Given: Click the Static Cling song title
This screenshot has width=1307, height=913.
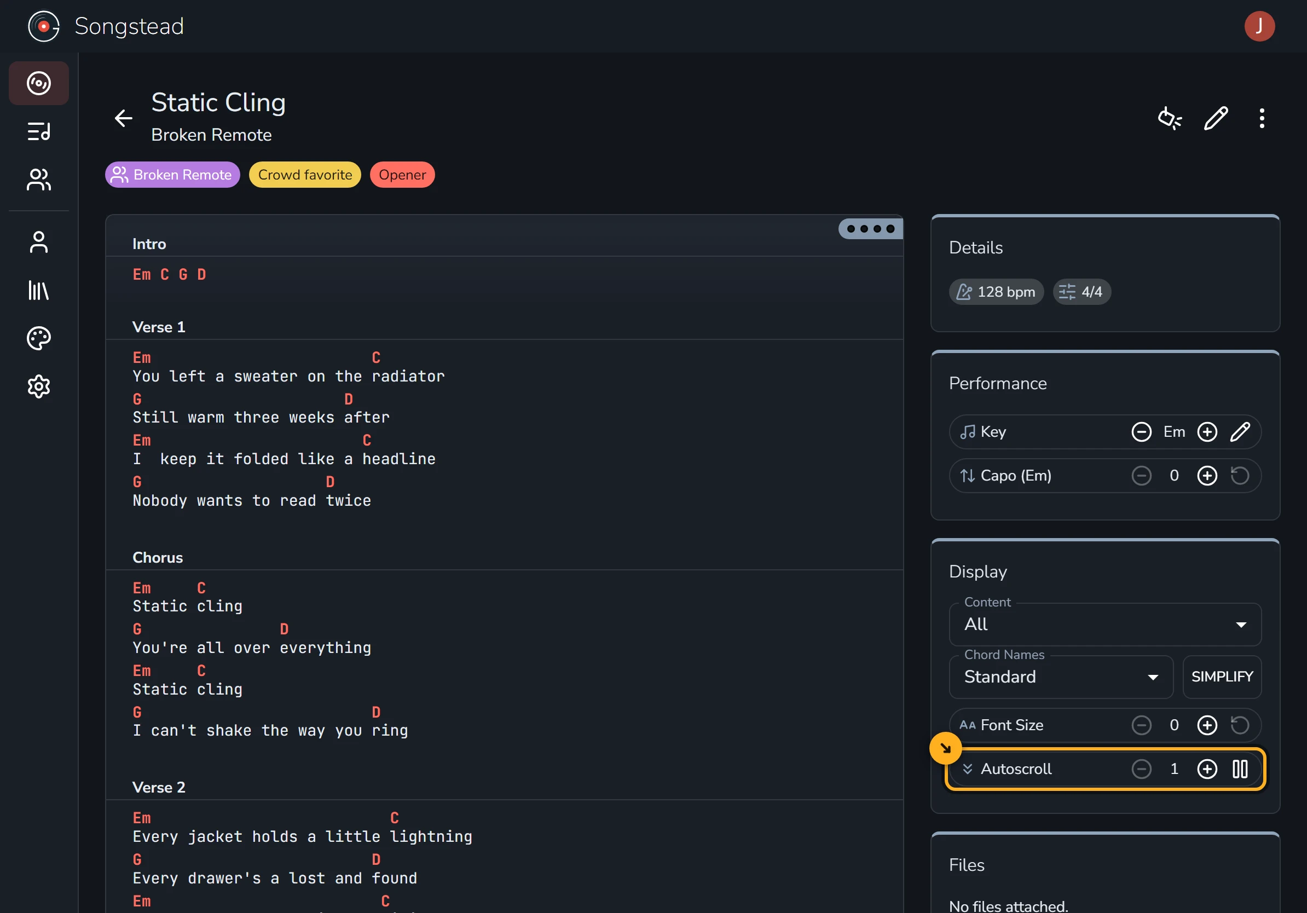Looking at the screenshot, I should (x=218, y=103).
